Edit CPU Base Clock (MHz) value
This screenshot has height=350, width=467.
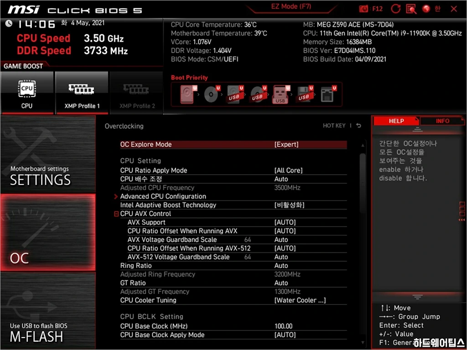(x=233, y=326)
